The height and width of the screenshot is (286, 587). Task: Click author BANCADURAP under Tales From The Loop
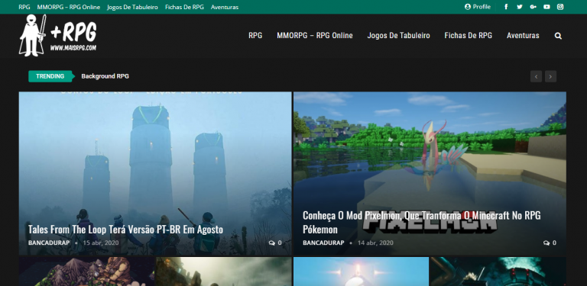coord(49,243)
